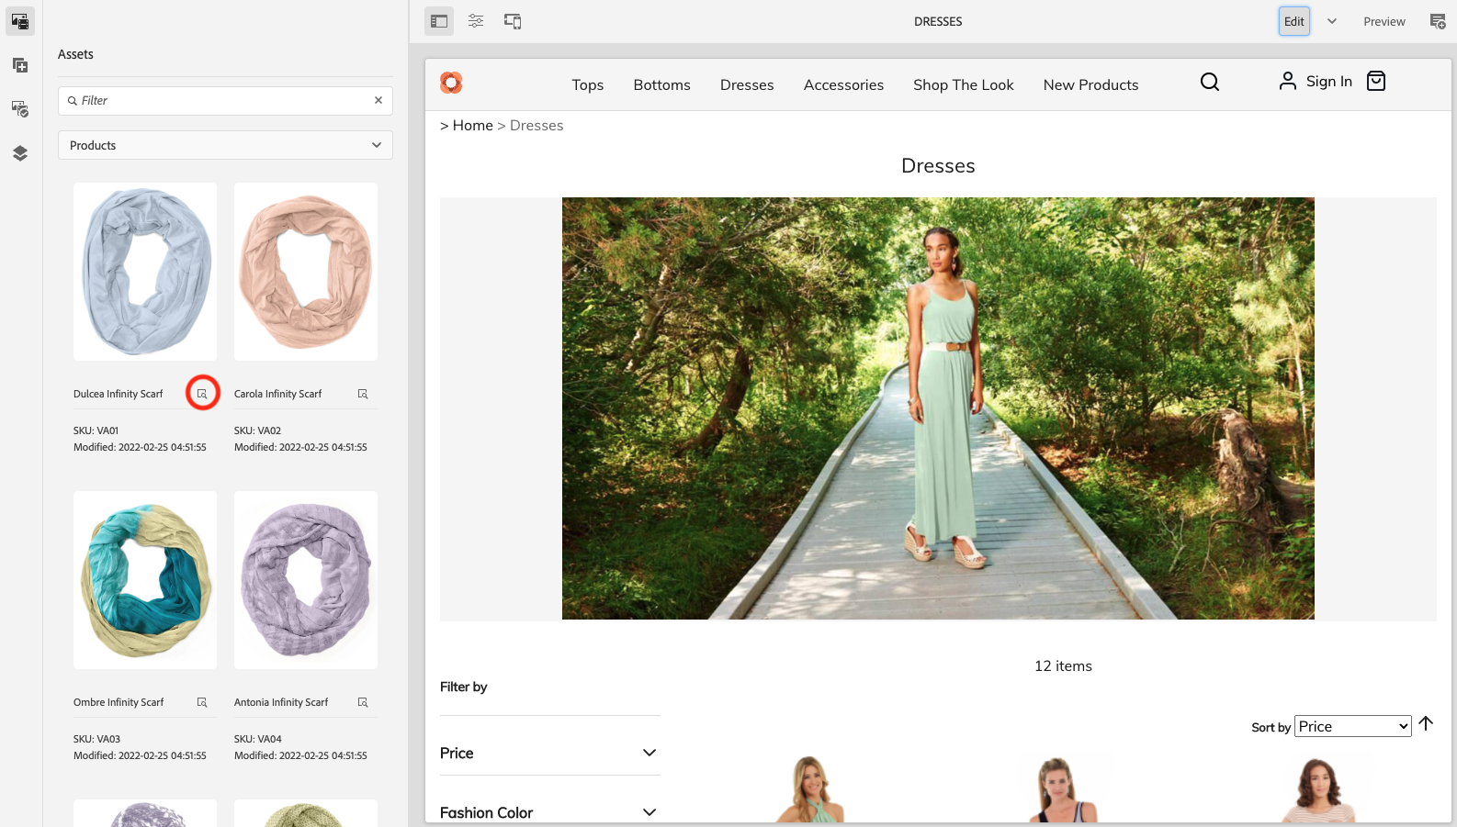Open the shopping bag cart icon
Image resolution: width=1457 pixels, height=827 pixels.
pyautogui.click(x=1376, y=81)
